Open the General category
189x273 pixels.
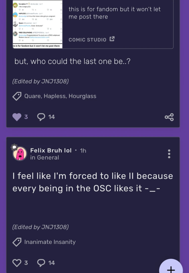45,157
